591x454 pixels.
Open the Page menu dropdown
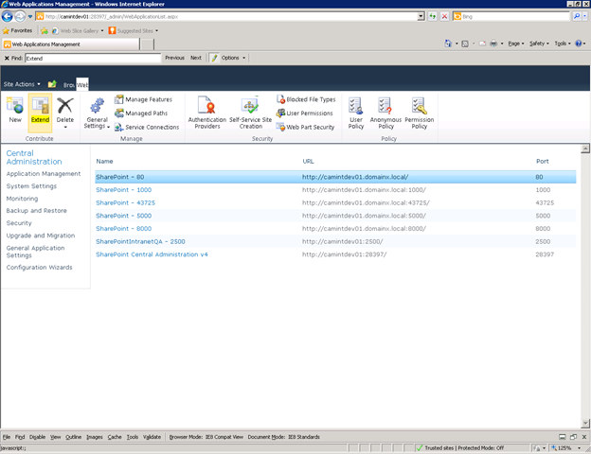click(x=516, y=44)
